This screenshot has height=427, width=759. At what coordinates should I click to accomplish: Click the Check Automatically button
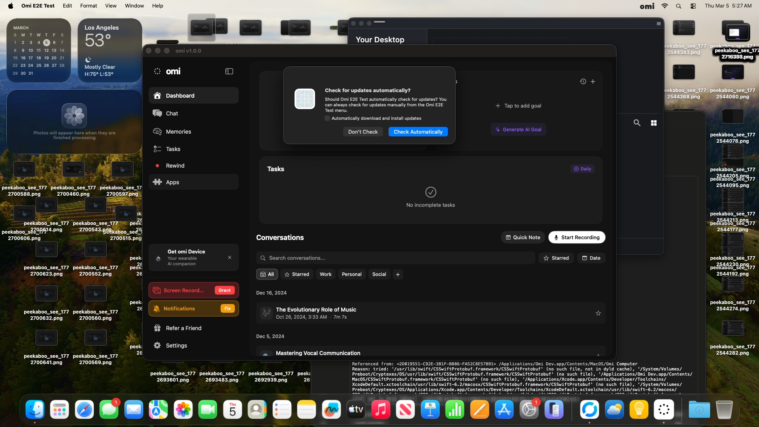point(418,132)
